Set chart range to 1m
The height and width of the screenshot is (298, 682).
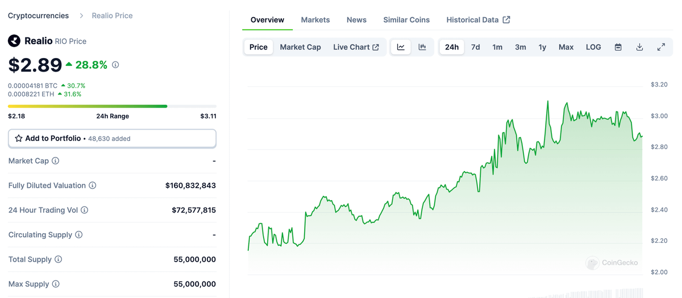[x=497, y=47]
